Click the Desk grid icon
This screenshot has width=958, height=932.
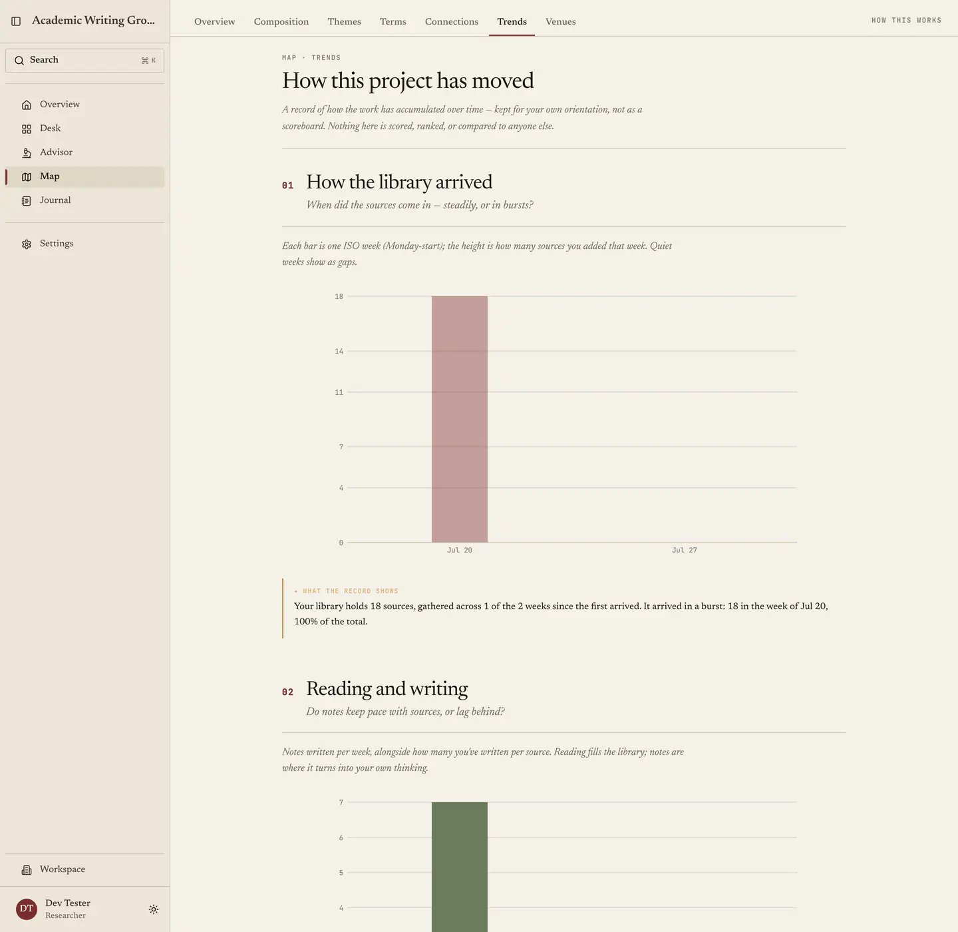(27, 128)
